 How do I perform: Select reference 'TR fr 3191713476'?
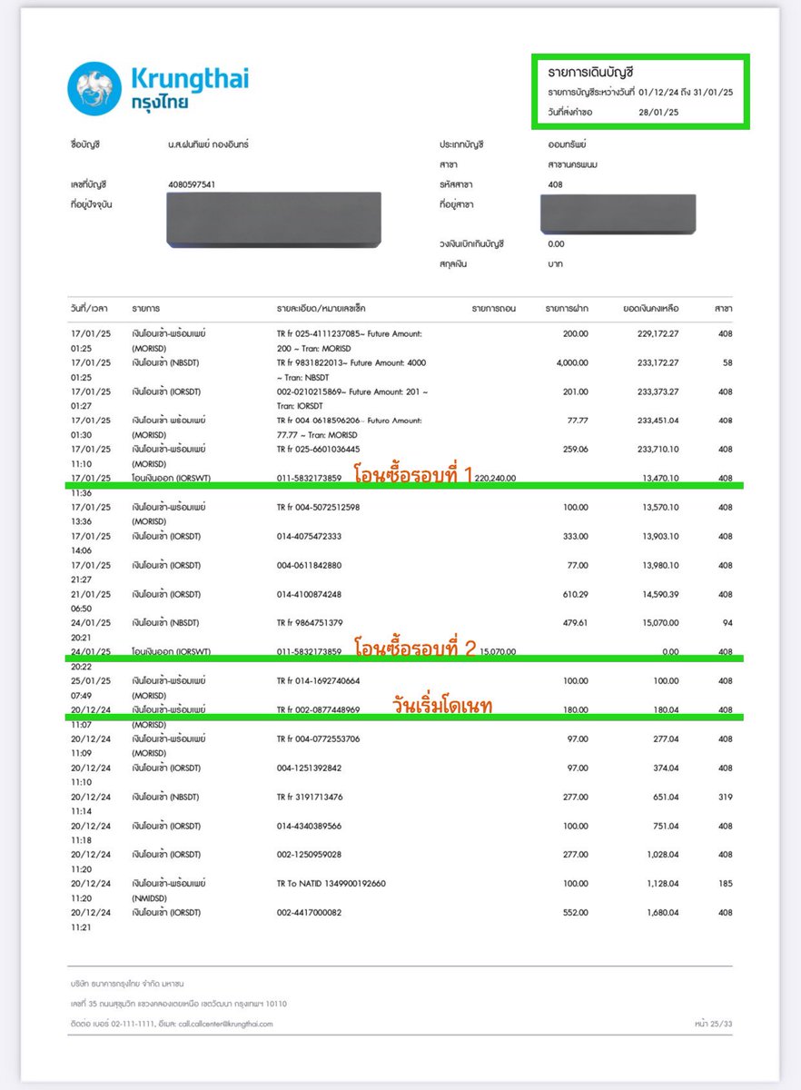(x=311, y=797)
